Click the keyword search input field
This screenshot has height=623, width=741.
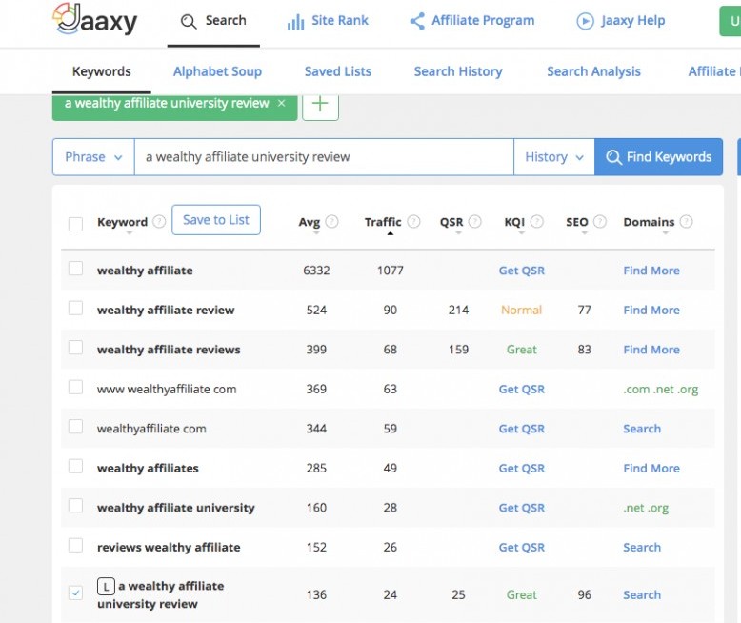[x=324, y=157]
